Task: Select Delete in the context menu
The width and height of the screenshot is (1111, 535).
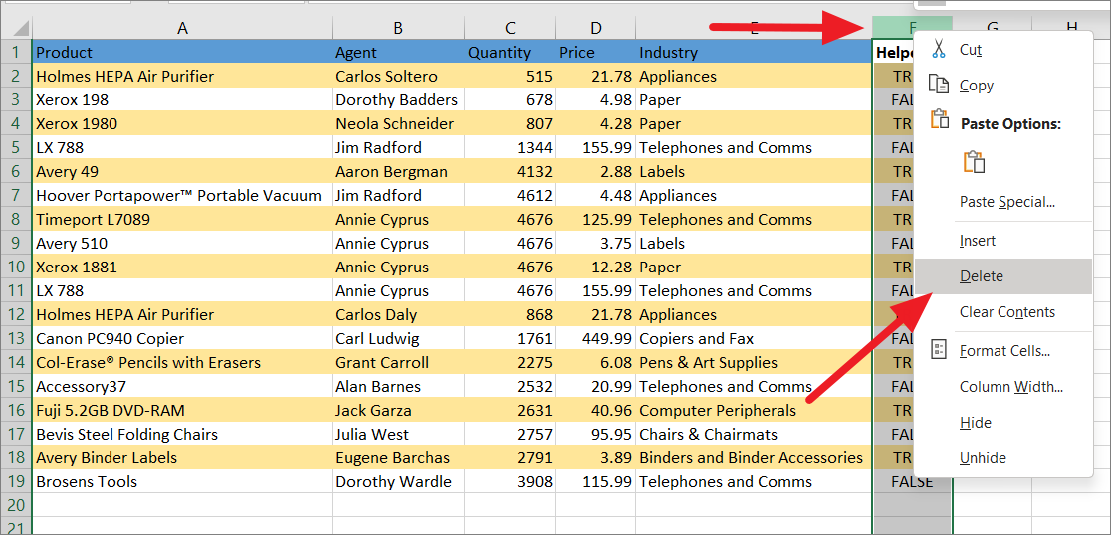Action: click(1004, 276)
